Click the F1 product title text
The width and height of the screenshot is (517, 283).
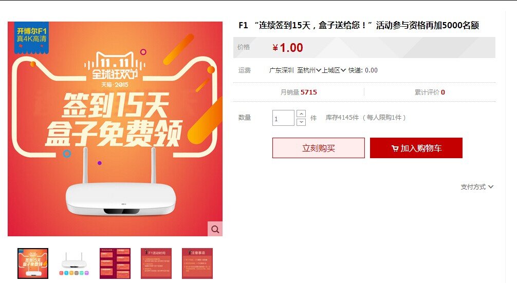(359, 25)
